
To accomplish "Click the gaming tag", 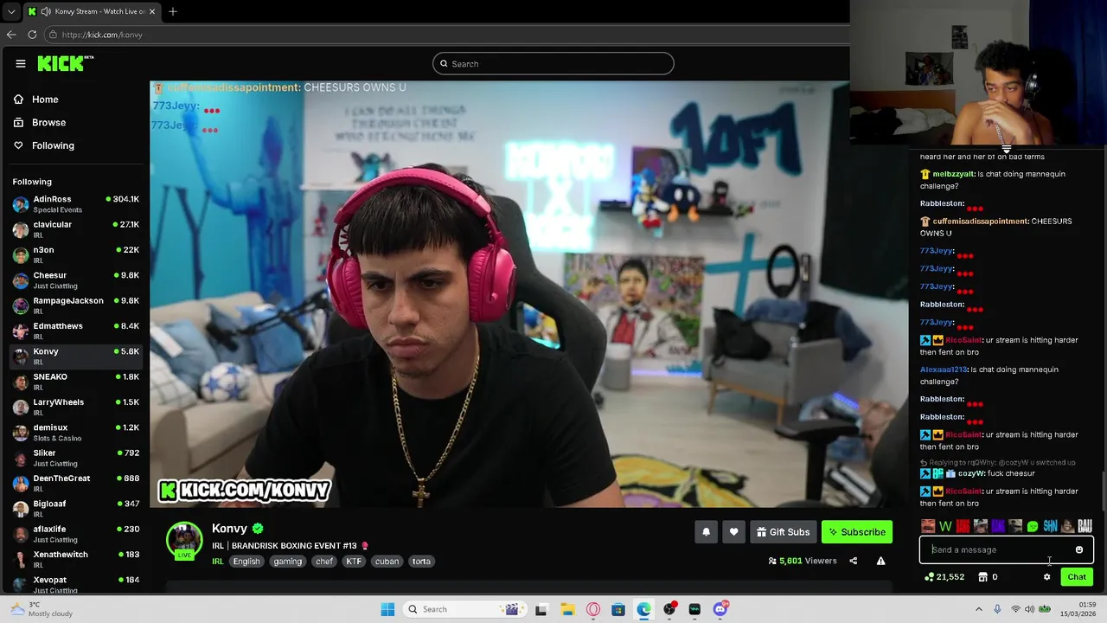I will pos(288,562).
